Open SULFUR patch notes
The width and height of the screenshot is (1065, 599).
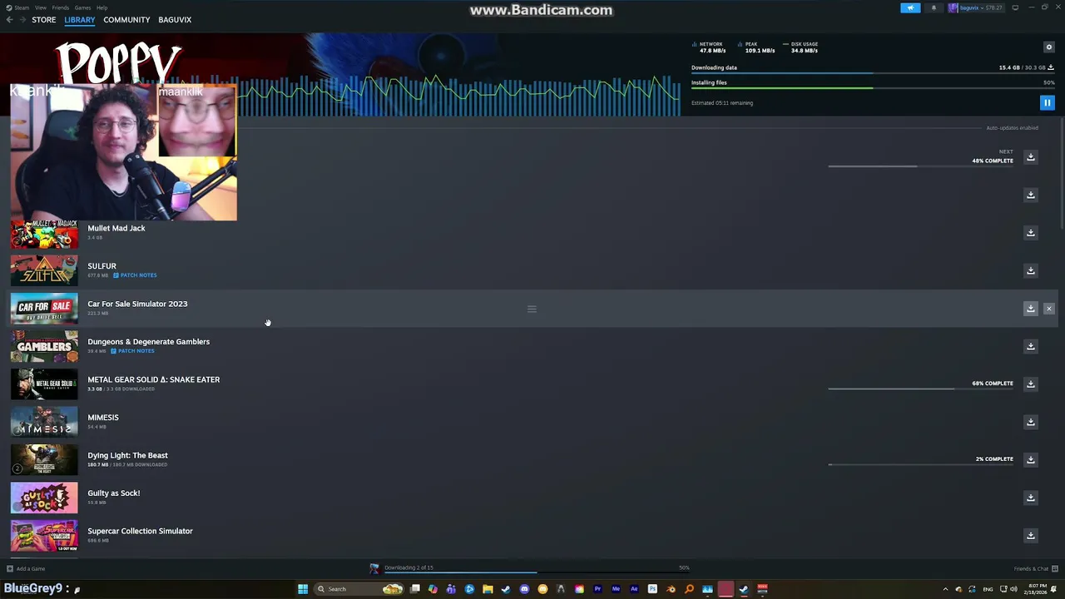(135, 275)
